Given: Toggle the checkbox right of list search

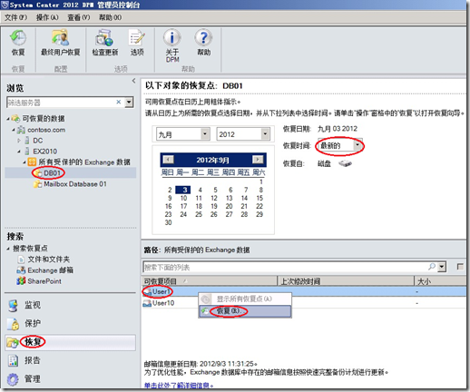Looking at the screenshot, I should (460, 267).
